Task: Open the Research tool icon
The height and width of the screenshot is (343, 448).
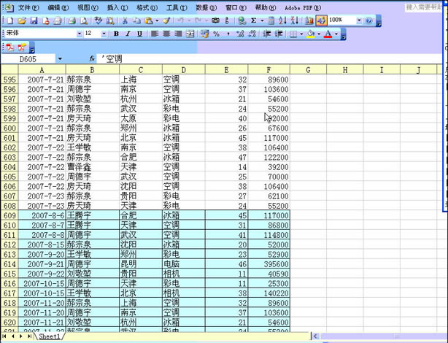Action: click(110, 20)
